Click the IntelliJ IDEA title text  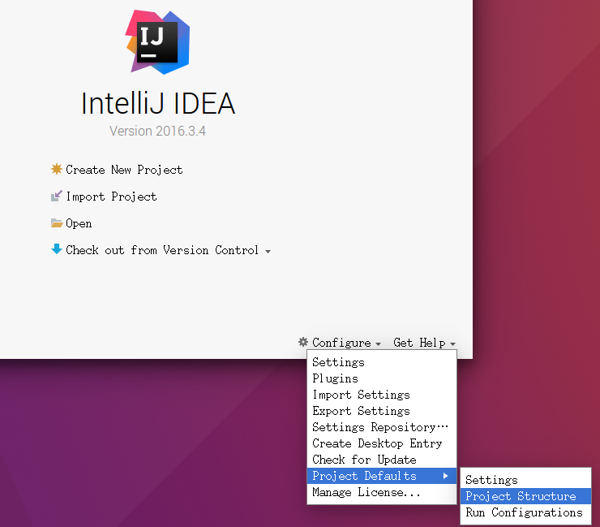tap(157, 103)
